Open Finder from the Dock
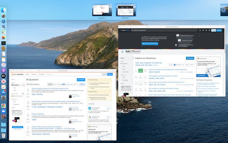228x143 pixels. tap(3, 10)
